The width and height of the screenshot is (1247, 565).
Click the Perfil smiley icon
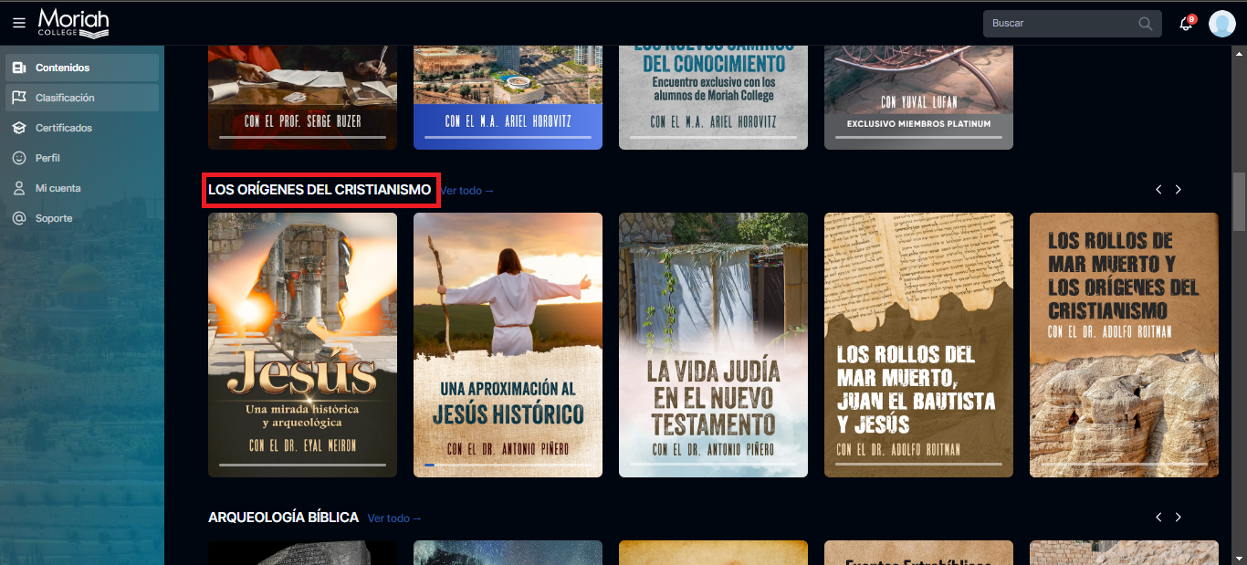click(18, 158)
